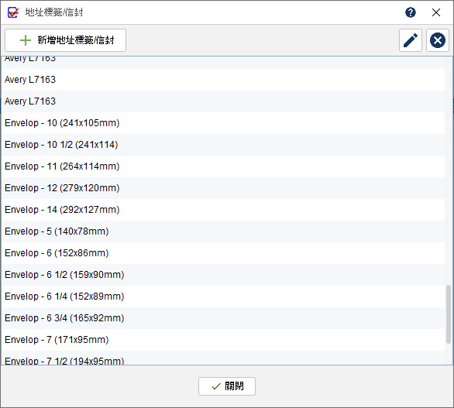Select Envelop - 11 (264x114mm) entry
The width and height of the screenshot is (454, 408).
223,166
